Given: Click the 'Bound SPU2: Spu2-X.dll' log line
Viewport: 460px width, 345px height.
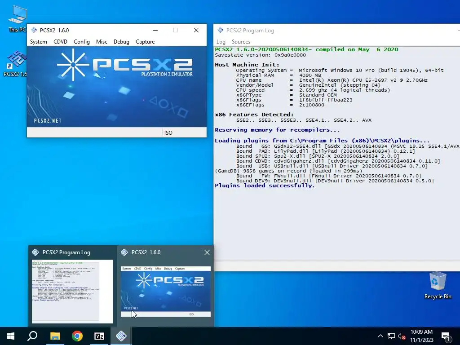Looking at the screenshot, I should (x=318, y=156).
